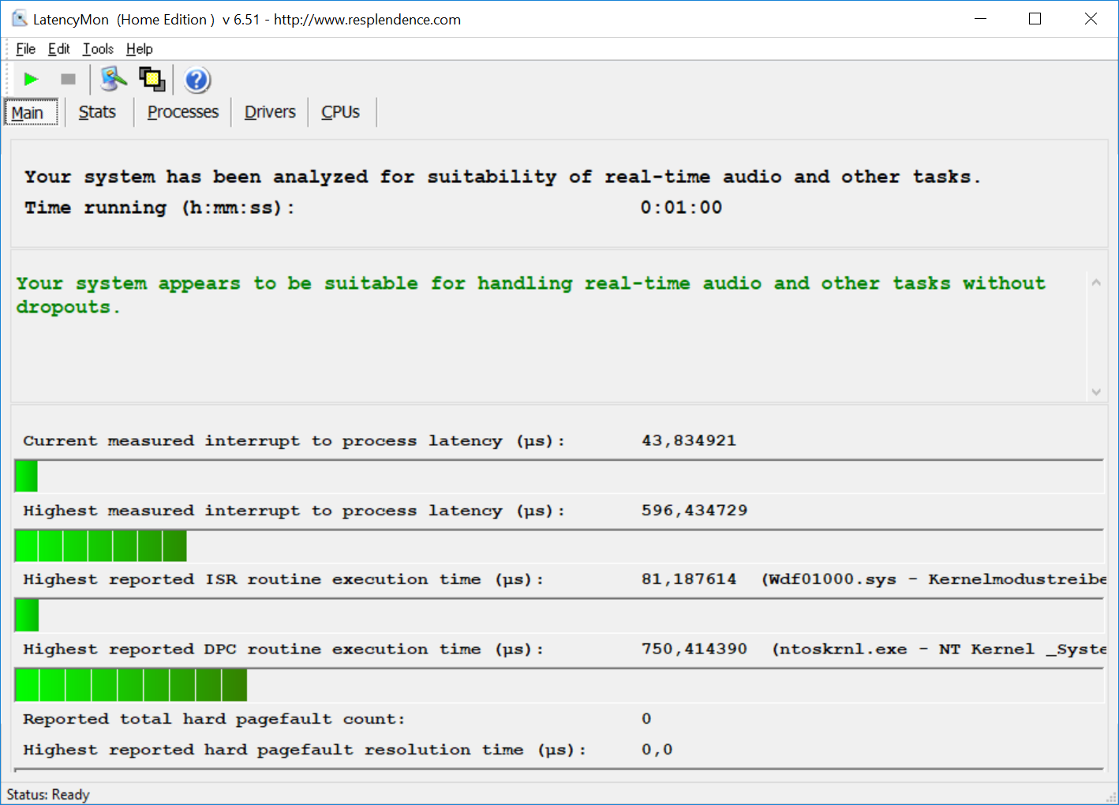Select the Drivers tab
Viewport: 1119px width, 805px height.
[x=270, y=112]
